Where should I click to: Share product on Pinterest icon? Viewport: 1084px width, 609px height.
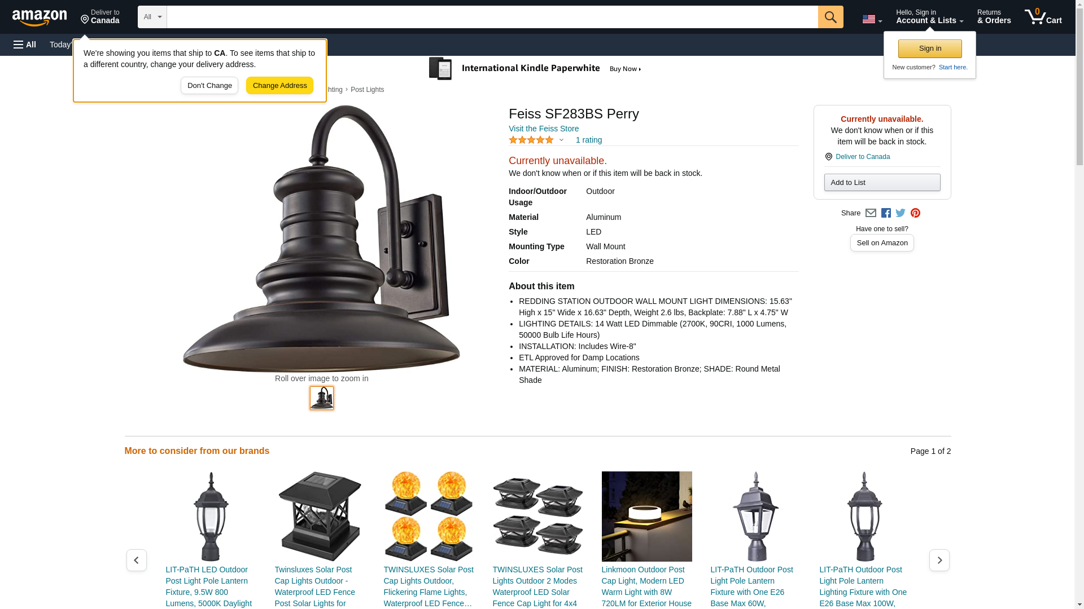915,213
